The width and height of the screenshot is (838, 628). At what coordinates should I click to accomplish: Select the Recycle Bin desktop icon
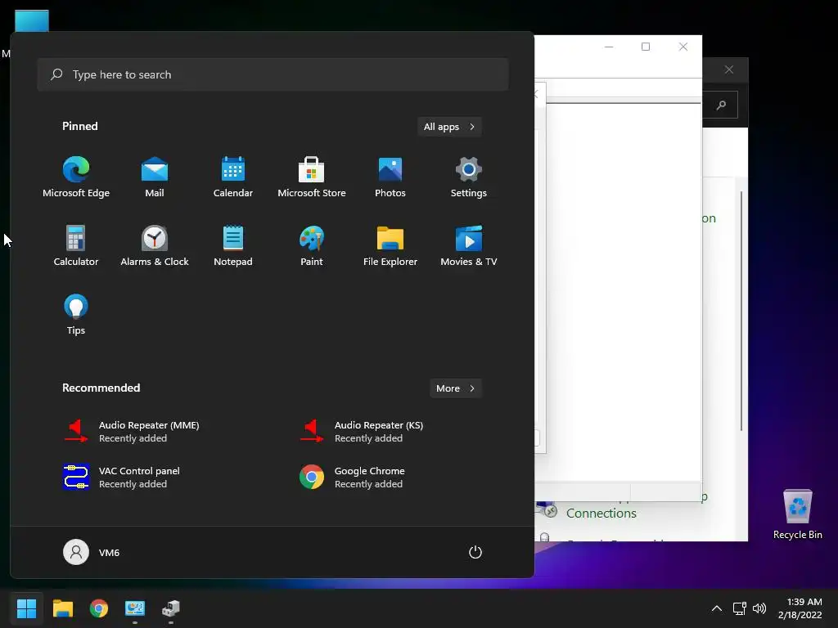click(797, 515)
